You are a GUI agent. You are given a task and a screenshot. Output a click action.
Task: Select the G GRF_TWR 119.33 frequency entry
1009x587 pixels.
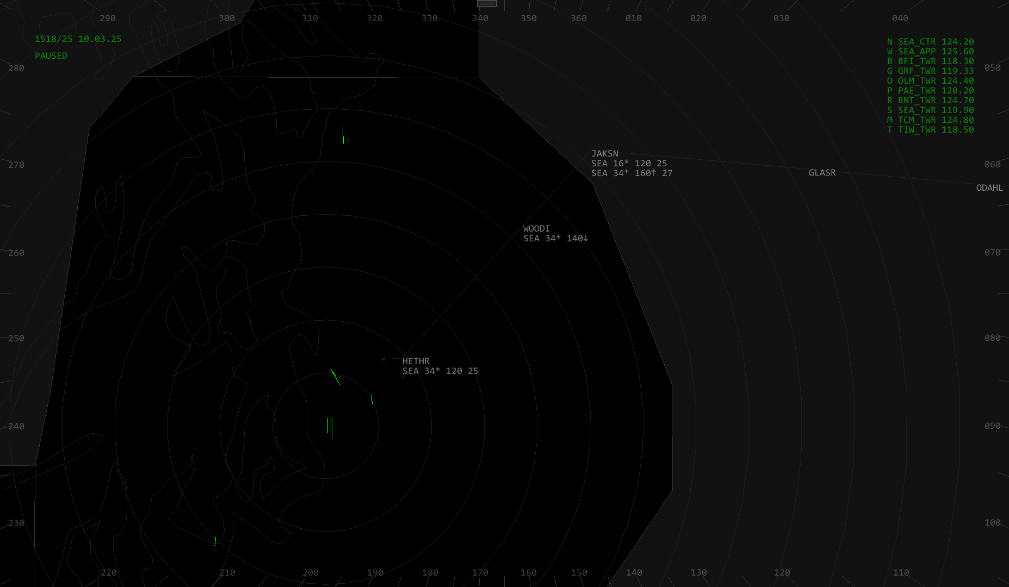(x=930, y=71)
